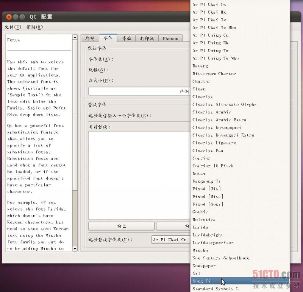Select Clearlyu Arabic font
The height and width of the screenshot is (292, 303).
pyautogui.click(x=240, y=112)
